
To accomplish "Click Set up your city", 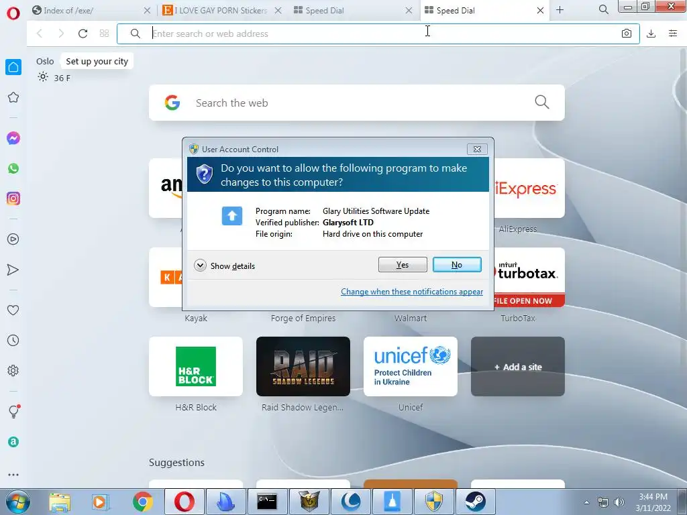I will (97, 61).
